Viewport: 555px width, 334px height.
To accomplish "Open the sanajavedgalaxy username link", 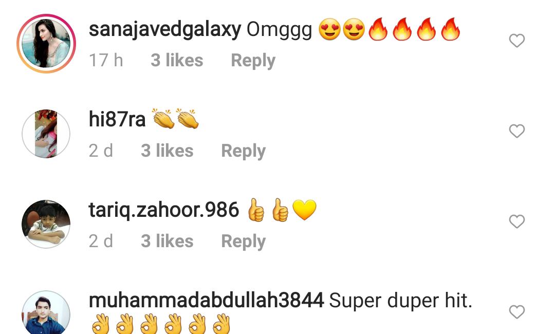I will [165, 30].
